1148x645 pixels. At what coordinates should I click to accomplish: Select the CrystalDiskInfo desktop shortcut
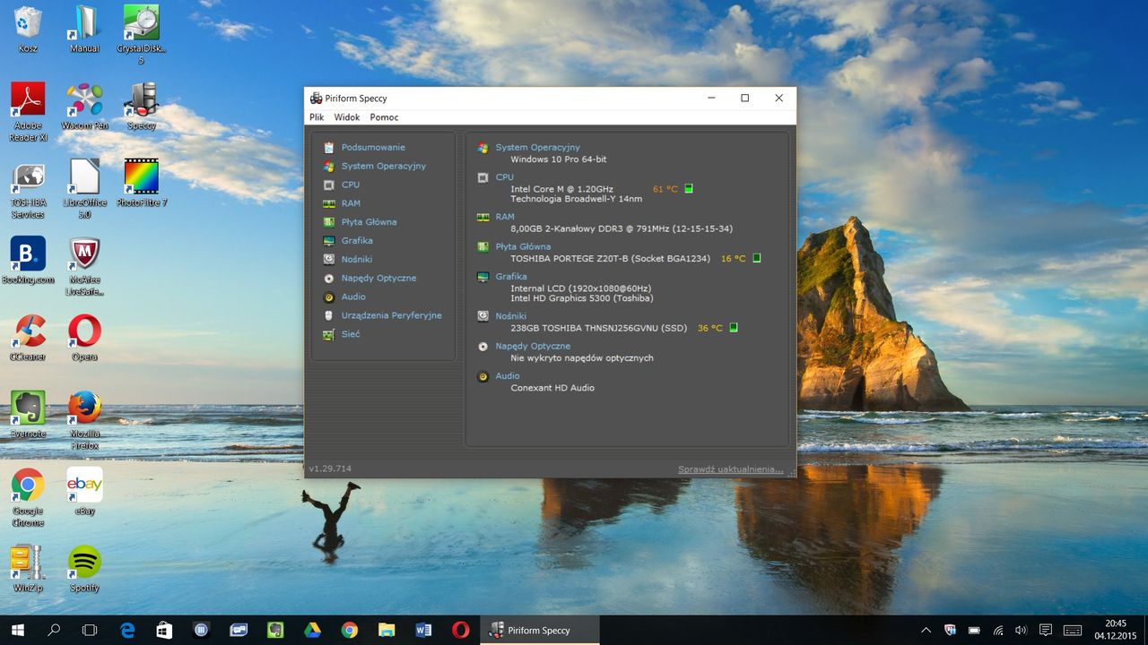(141, 34)
